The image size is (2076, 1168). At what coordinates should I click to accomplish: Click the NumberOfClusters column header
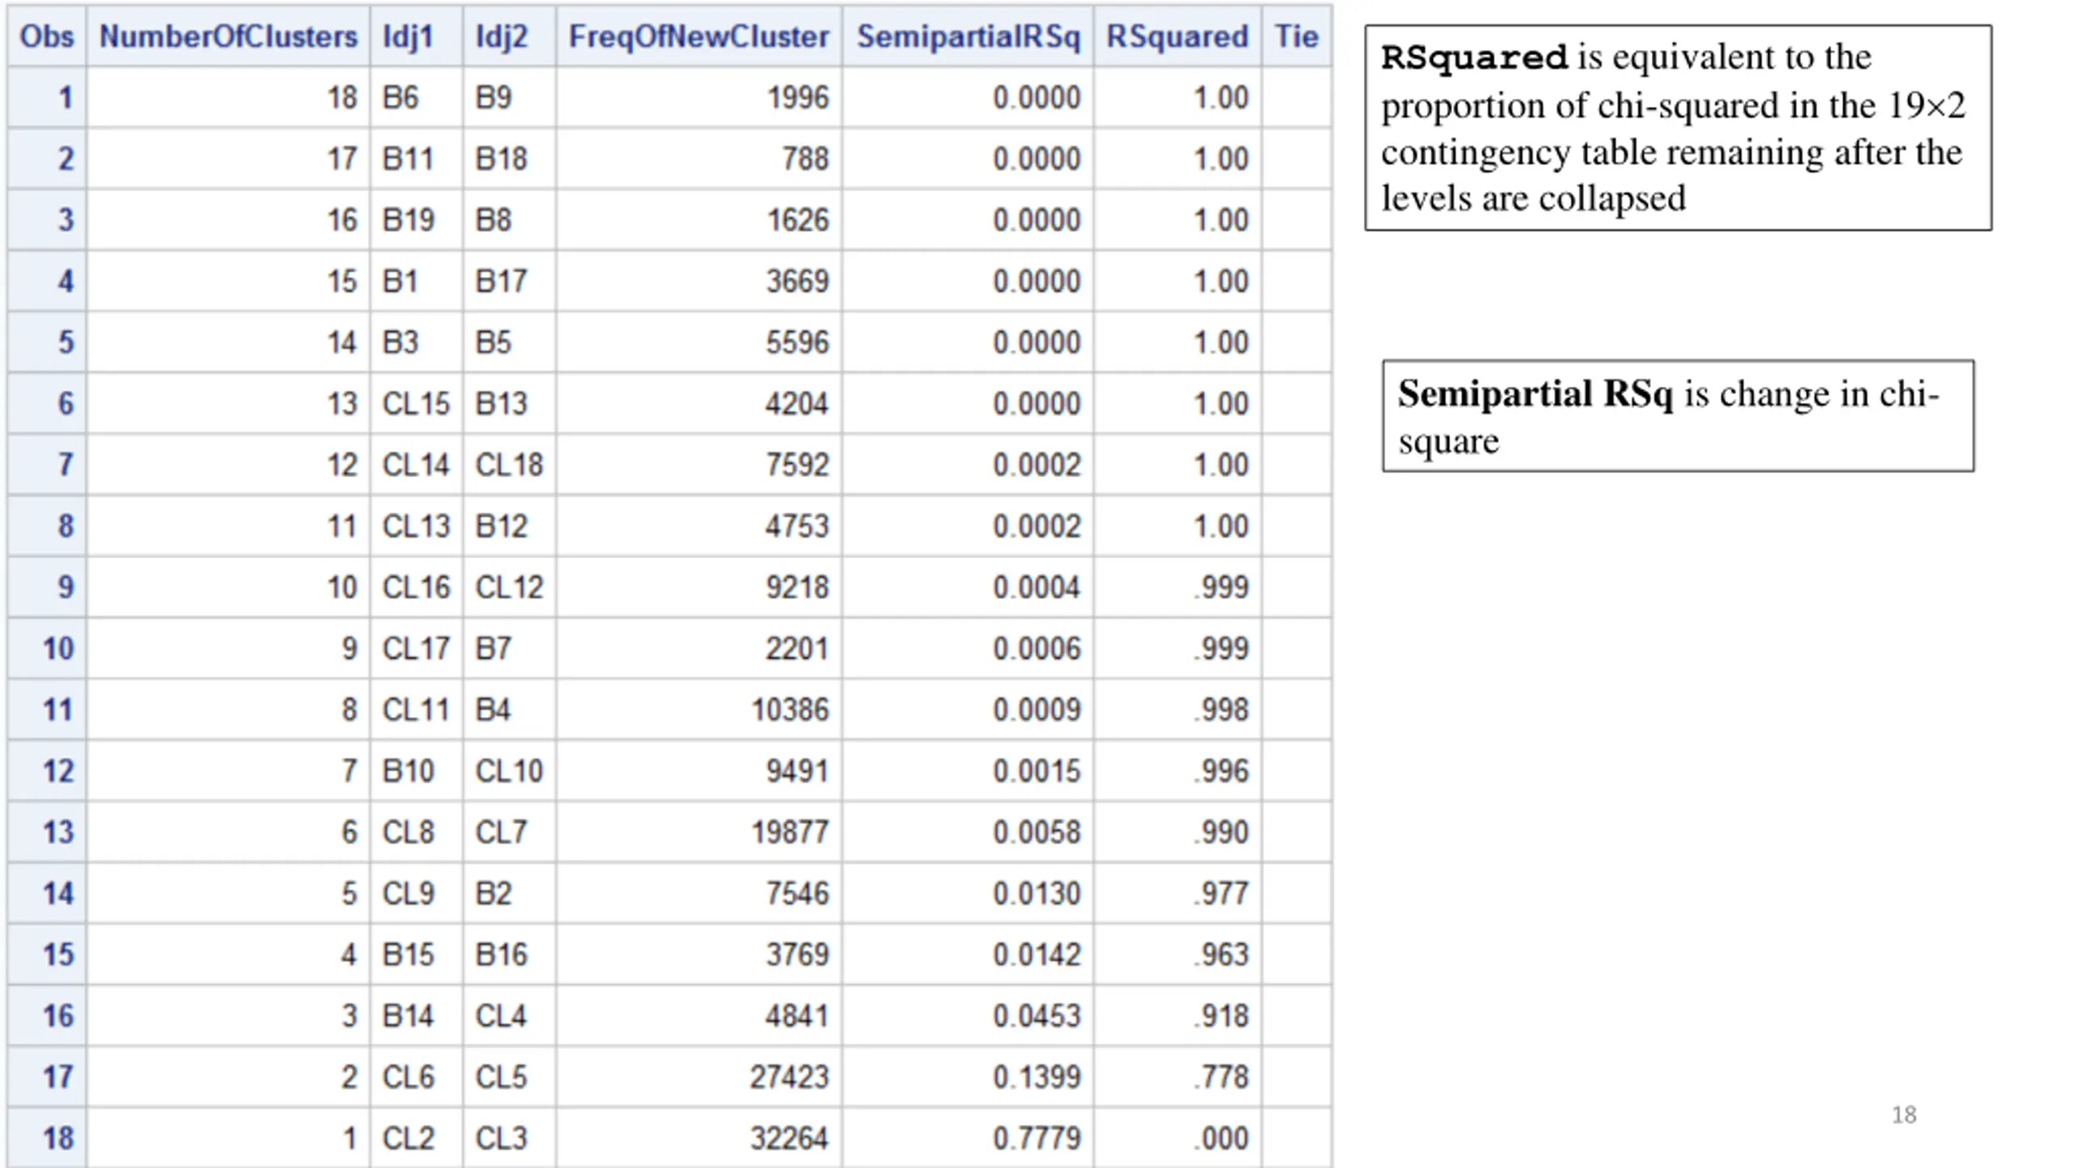point(228,36)
